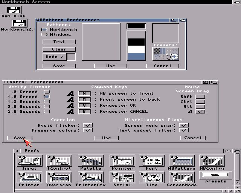Open the IControl icon in Prefs
The width and height of the screenshot is (241, 193).
[59, 161]
